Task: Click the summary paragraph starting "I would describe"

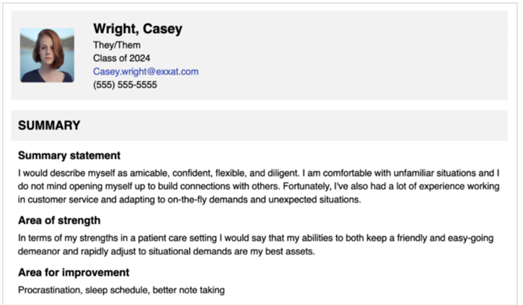Action: tap(259, 186)
